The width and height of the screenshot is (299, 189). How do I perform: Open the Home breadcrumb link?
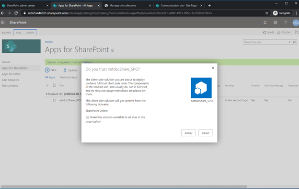pos(49,42)
